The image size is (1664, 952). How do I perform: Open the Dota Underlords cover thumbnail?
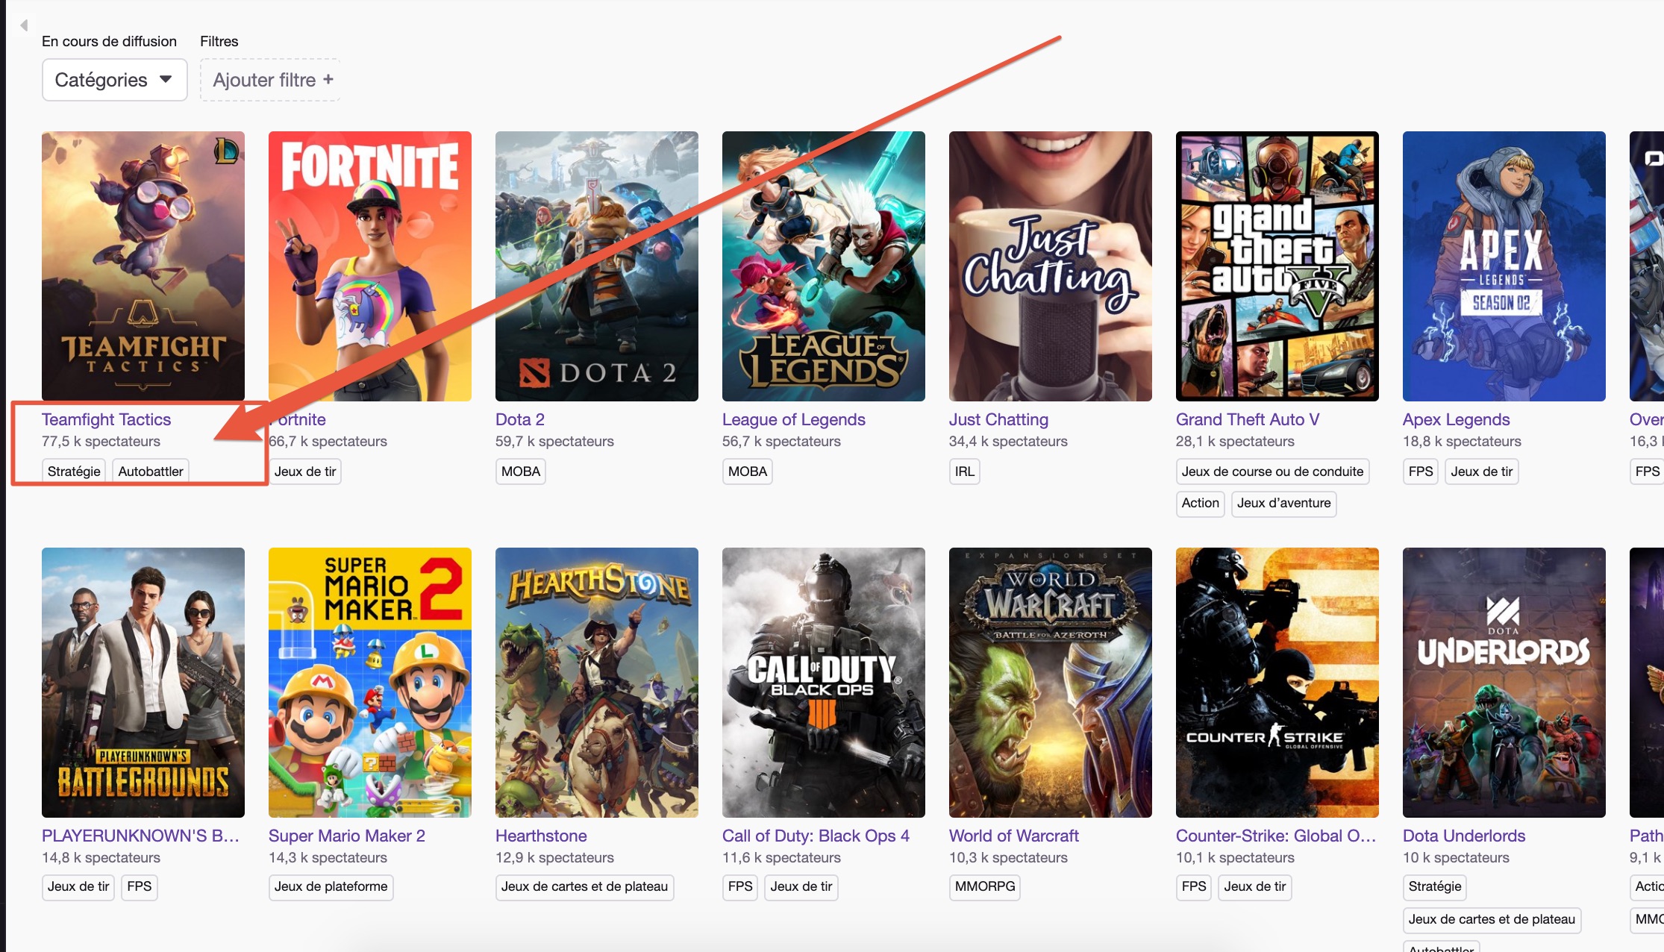tap(1504, 683)
